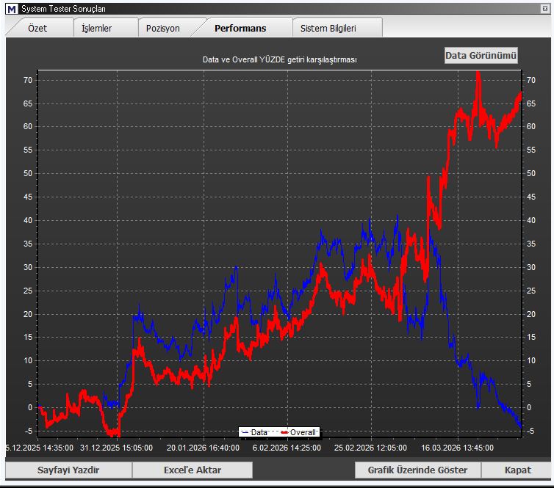This screenshot has width=554, height=488.
Task: Click Grafik Üzerinde Göster button
Action: point(417,470)
